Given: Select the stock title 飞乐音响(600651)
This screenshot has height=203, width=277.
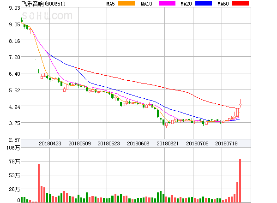Looking at the screenshot, I should tap(43, 4).
